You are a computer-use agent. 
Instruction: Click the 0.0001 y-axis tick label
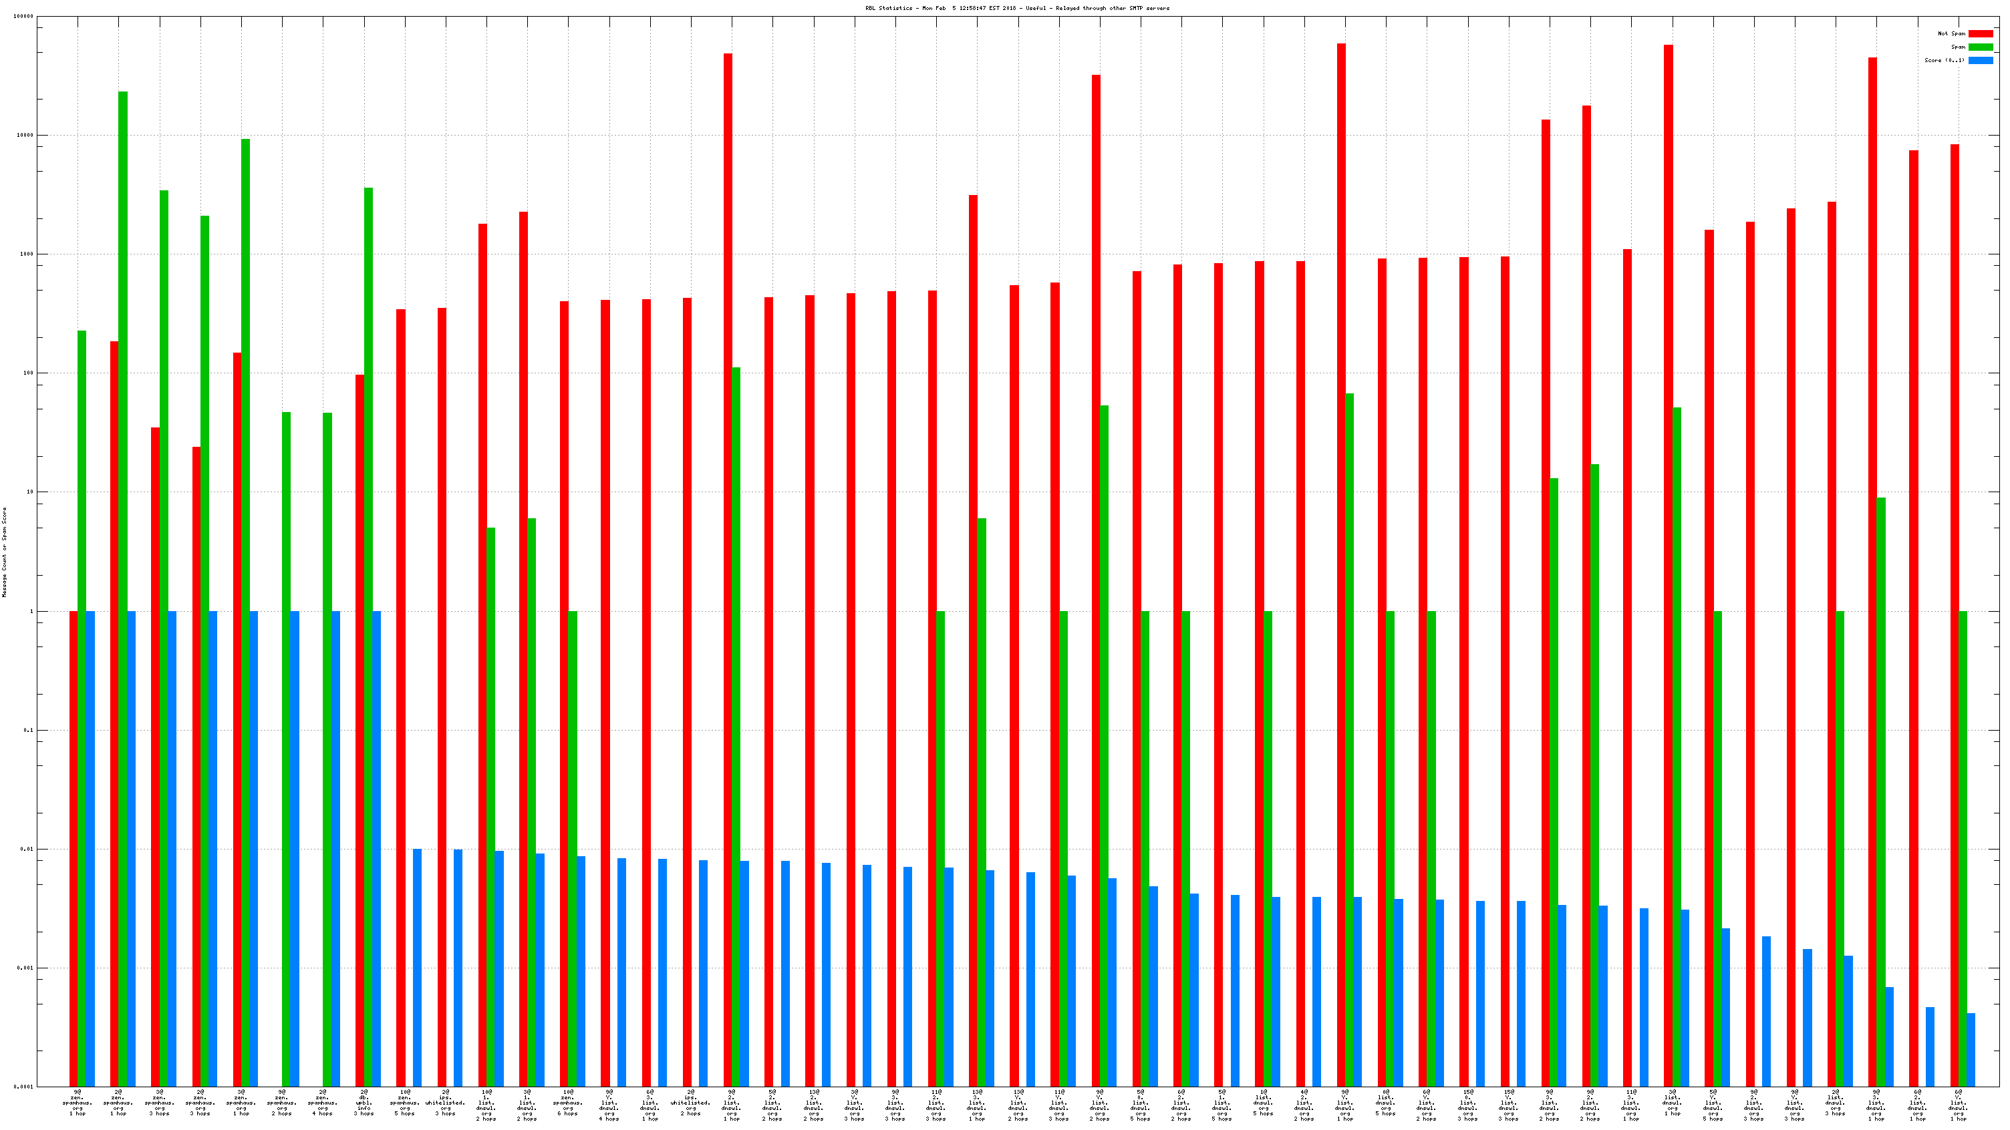(23, 1087)
